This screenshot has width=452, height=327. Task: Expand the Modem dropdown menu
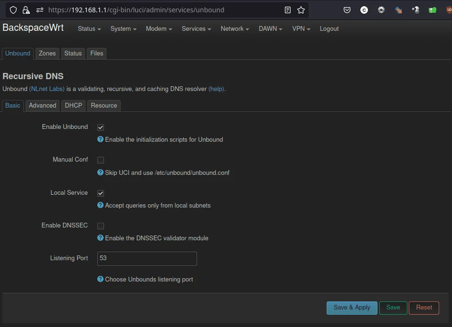tap(159, 29)
